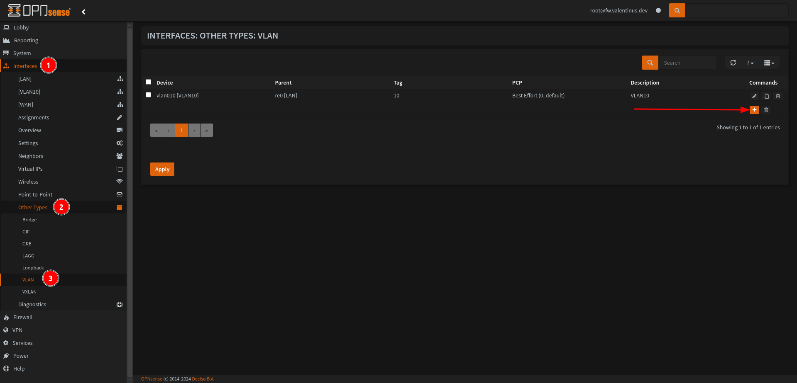
Task: Click the [LAN] interface network icon
Action: point(120,79)
